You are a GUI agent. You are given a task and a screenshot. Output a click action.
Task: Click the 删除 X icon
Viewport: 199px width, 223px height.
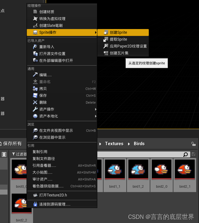click(x=35, y=102)
